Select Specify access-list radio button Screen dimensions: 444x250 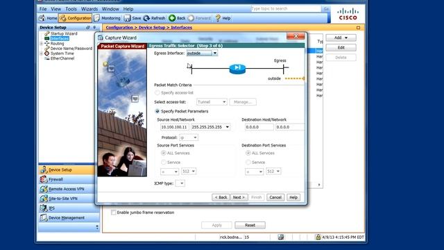(157, 92)
